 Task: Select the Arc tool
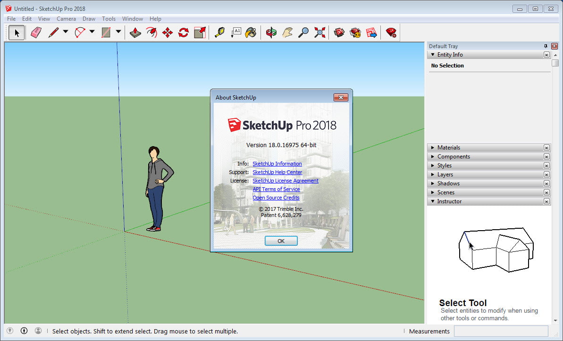click(x=80, y=33)
